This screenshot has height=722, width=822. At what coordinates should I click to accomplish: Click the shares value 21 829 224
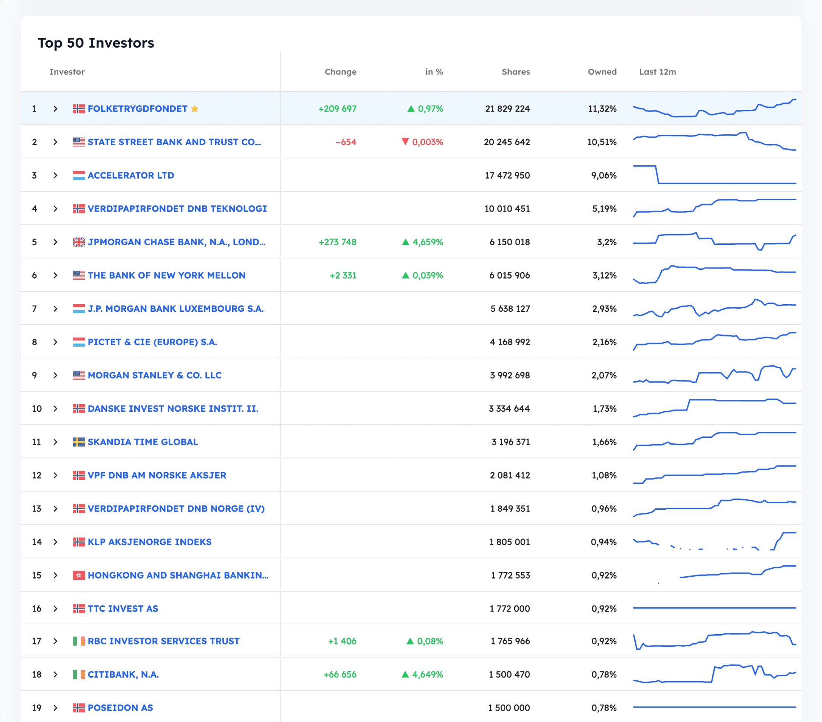[507, 109]
